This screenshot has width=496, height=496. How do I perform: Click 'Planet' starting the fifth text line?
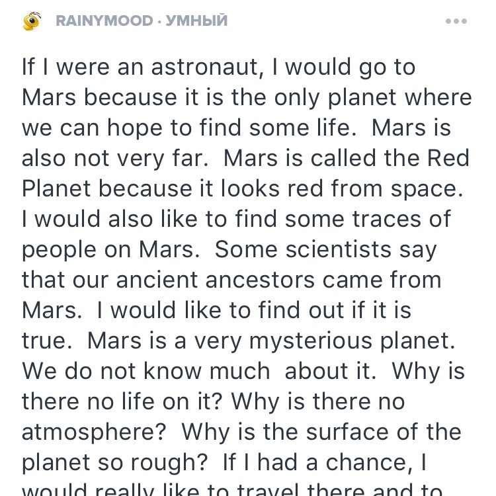56,188
